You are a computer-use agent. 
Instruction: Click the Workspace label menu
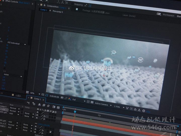[x=168, y=15]
